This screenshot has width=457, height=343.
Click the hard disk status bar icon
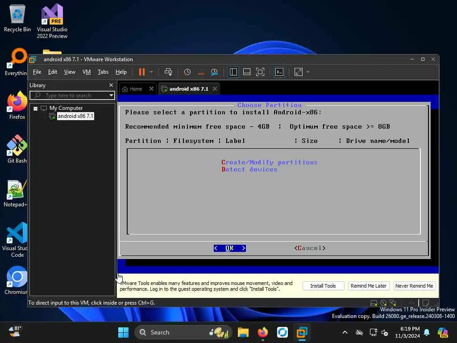(x=374, y=303)
